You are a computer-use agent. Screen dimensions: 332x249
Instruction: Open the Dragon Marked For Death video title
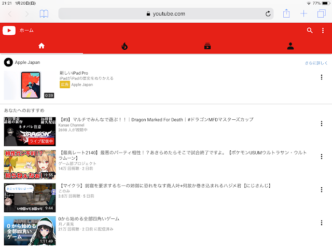point(156,120)
